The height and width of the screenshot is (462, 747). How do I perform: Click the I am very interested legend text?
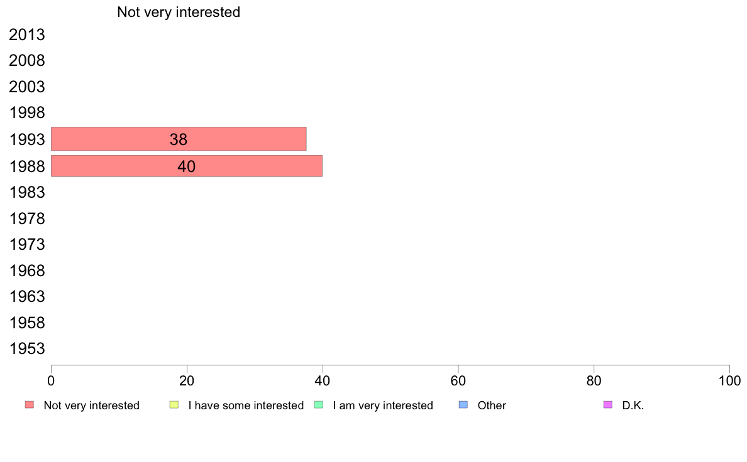(383, 406)
